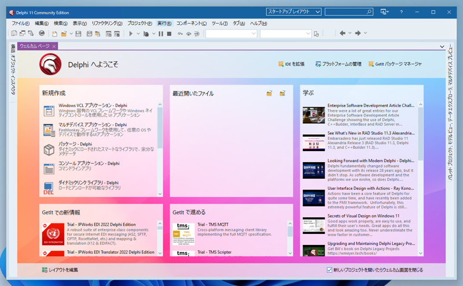
Task: Open Trial - IPWorks EDI 2022 Delphi Edition
Action: (98, 234)
